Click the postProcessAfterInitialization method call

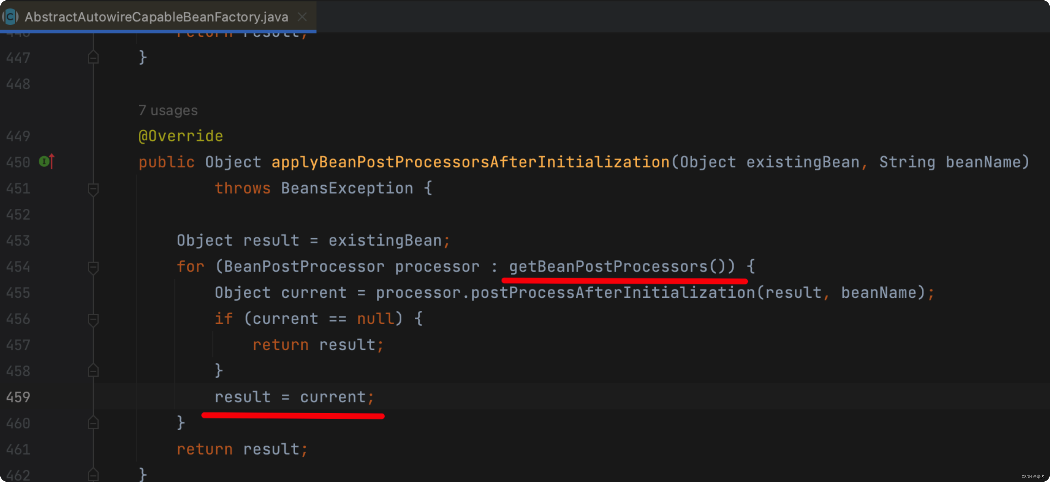point(613,293)
